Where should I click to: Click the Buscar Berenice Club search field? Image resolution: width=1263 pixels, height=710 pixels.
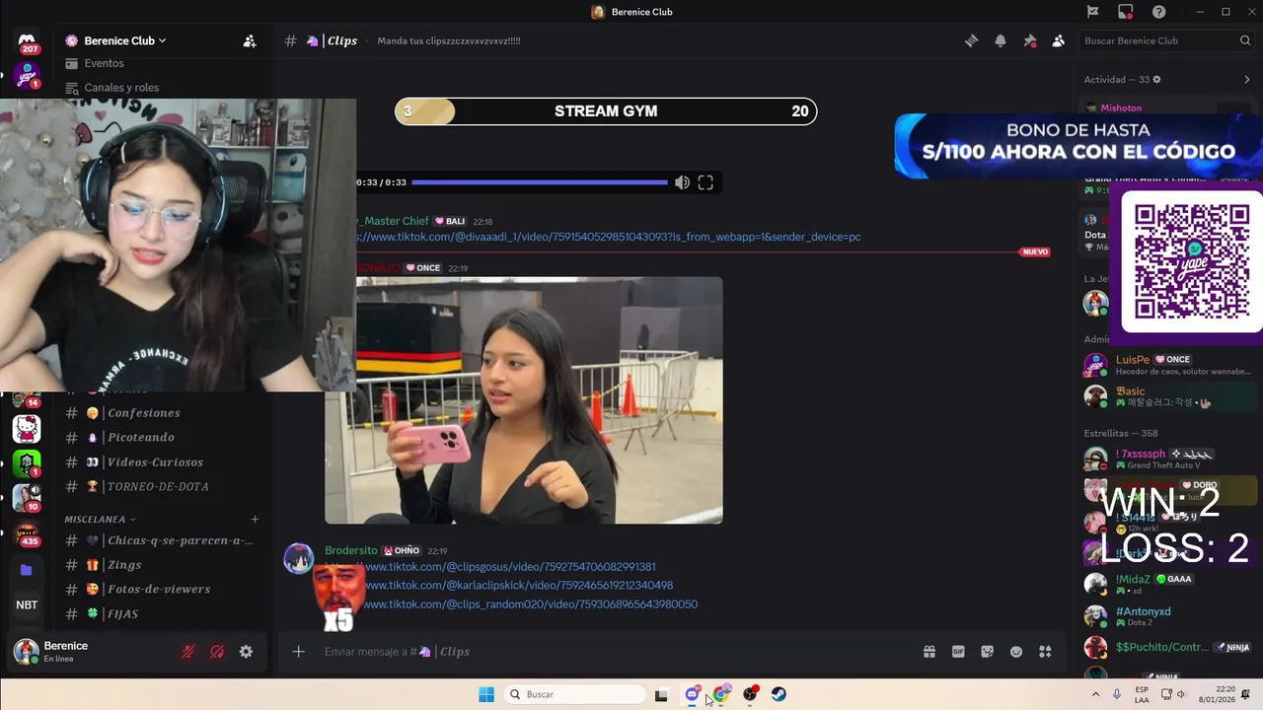point(1166,40)
